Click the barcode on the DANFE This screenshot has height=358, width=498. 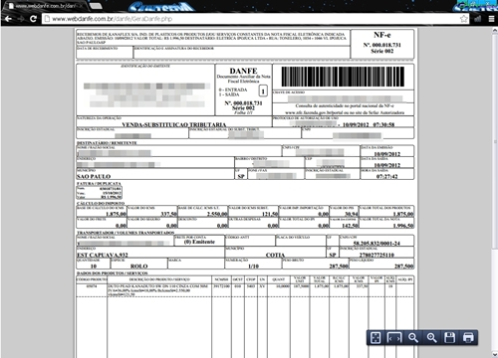(343, 77)
